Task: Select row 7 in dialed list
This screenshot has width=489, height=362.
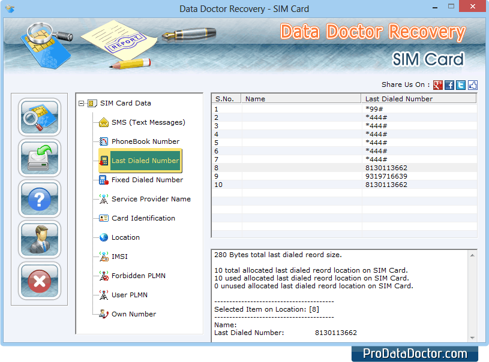Action: pyautogui.click(x=344, y=159)
